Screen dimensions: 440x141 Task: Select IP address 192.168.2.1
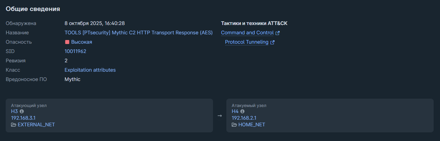pos(244,118)
